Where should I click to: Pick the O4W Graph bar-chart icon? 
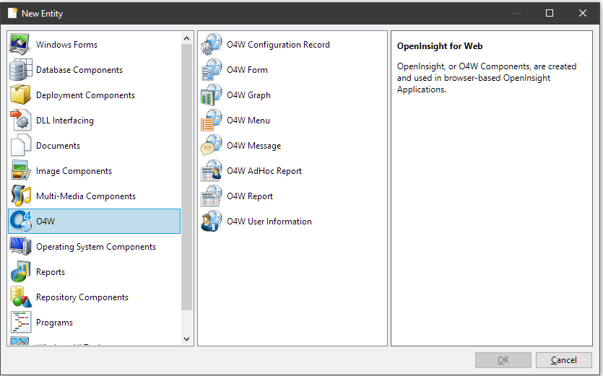pos(212,95)
